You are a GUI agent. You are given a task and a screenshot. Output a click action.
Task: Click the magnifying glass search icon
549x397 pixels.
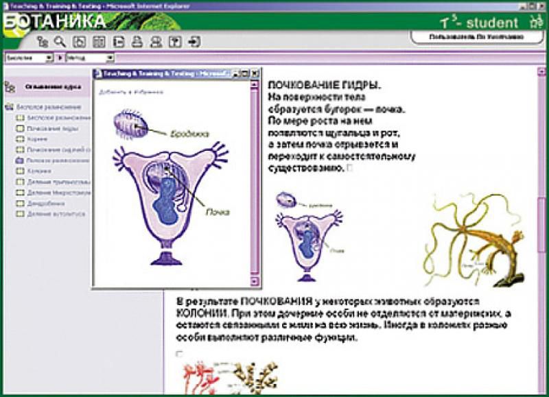coord(60,41)
